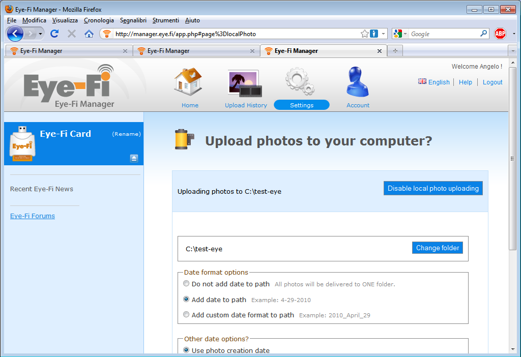Click the Eye-Fi card image icon
521x357 pixels.
pyautogui.click(x=22, y=144)
